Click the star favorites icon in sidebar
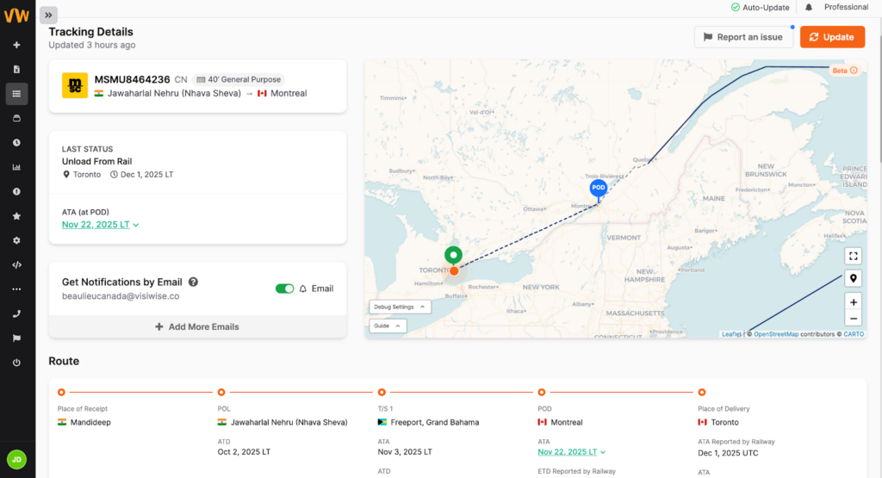This screenshot has width=882, height=478. tap(16, 216)
